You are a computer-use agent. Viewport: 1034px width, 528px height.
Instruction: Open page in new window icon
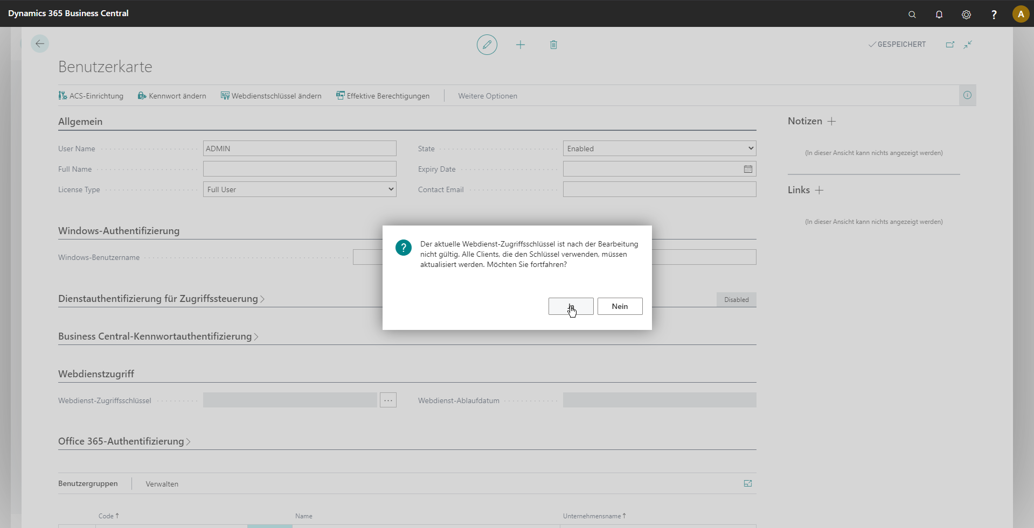point(950,45)
